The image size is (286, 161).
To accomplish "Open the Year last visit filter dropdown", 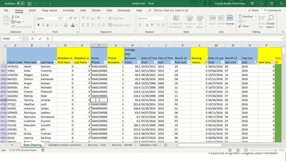I will 256,62.
